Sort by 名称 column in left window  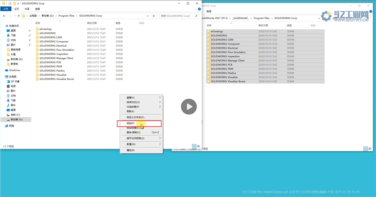click(x=38, y=23)
